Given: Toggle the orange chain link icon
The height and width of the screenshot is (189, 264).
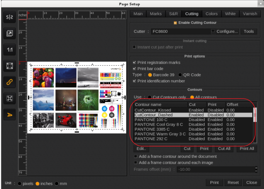Looking at the screenshot, I should pyautogui.click(x=8, y=82).
